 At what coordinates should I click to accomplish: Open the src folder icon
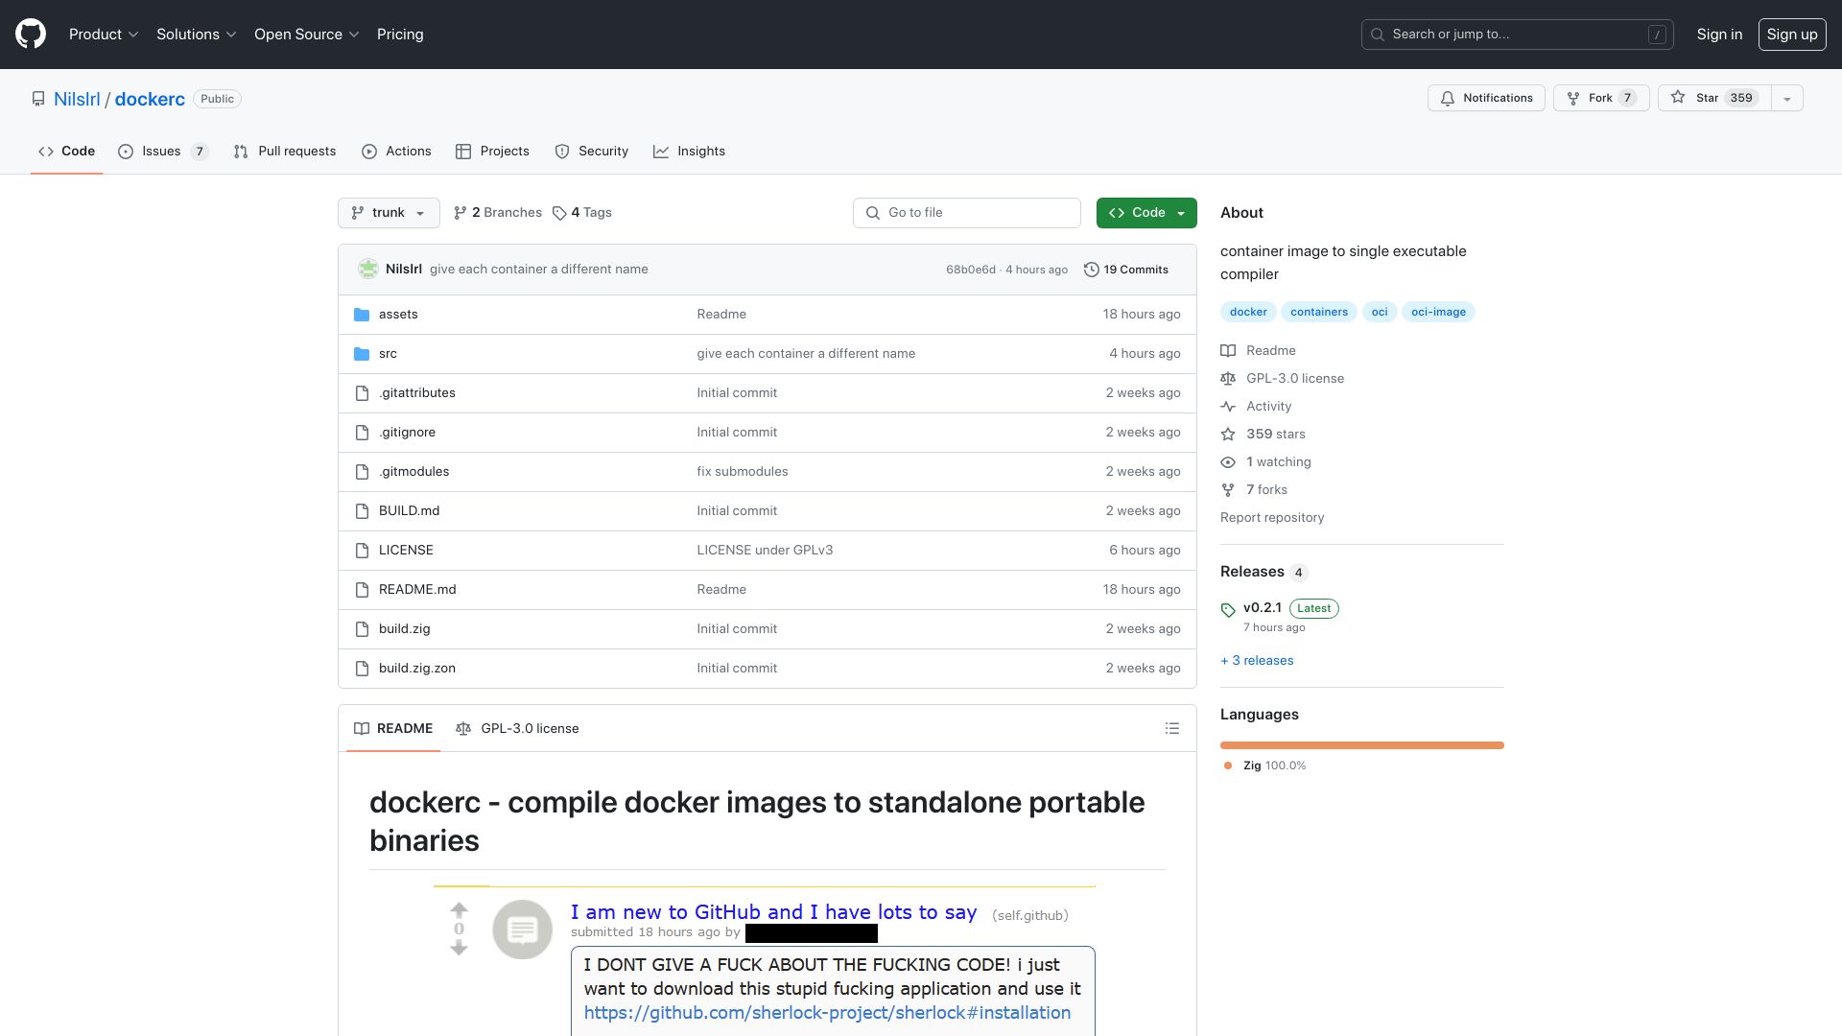point(362,354)
